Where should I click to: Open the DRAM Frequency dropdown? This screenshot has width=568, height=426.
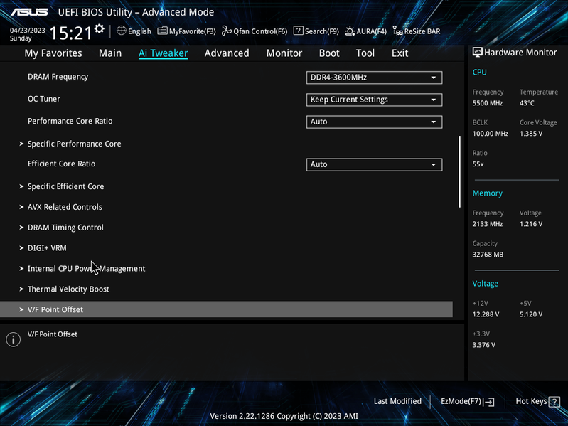[x=374, y=78]
